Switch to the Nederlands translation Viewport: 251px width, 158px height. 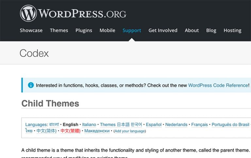click(x=176, y=125)
